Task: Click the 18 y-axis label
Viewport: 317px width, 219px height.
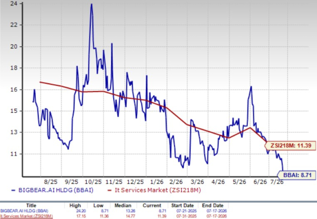Action: click(14, 68)
